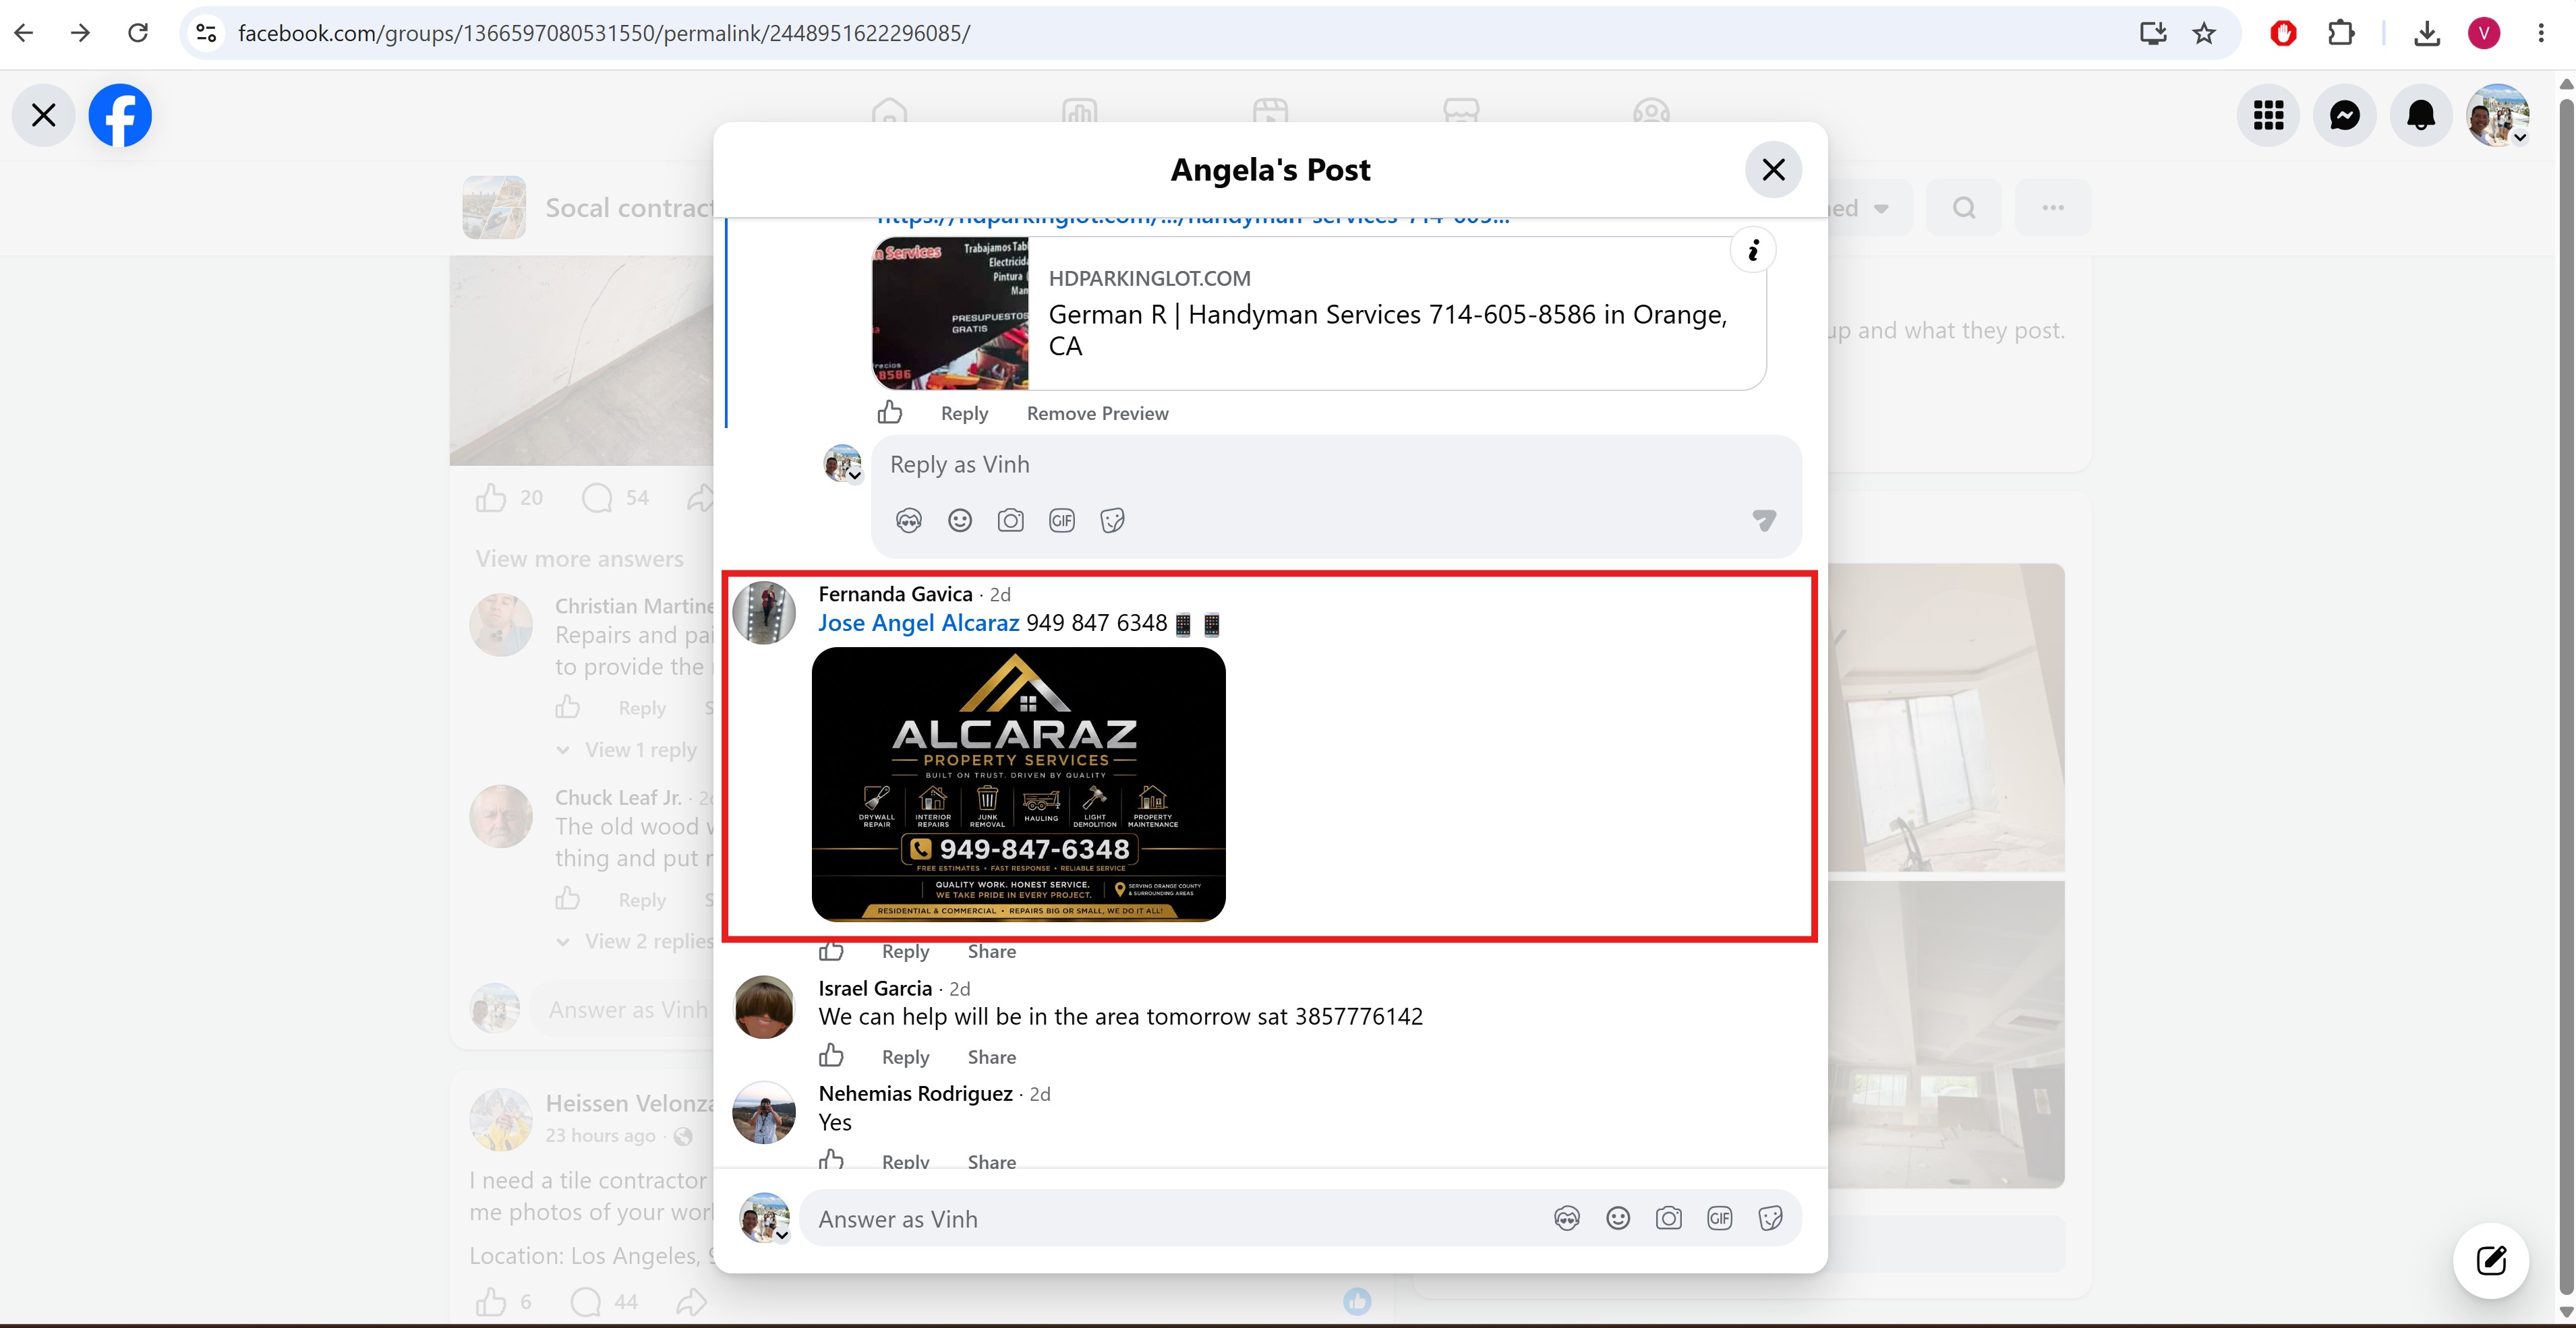Open site information icon in address bar
2576x1328 pixels.
click(206, 33)
